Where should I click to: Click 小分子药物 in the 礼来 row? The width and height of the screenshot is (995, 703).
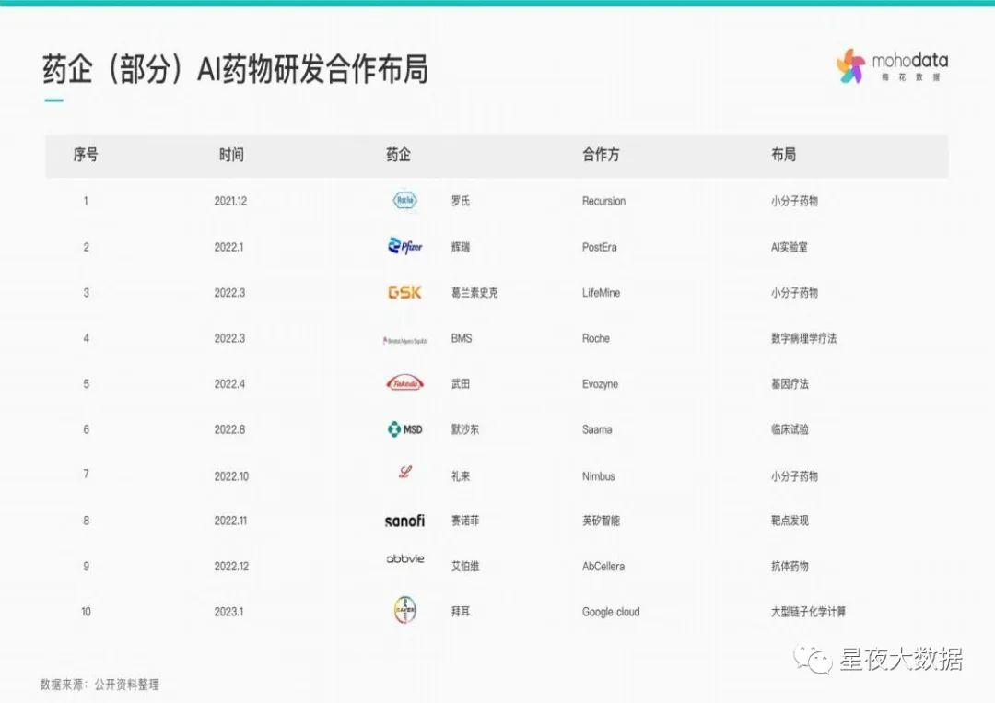(794, 475)
